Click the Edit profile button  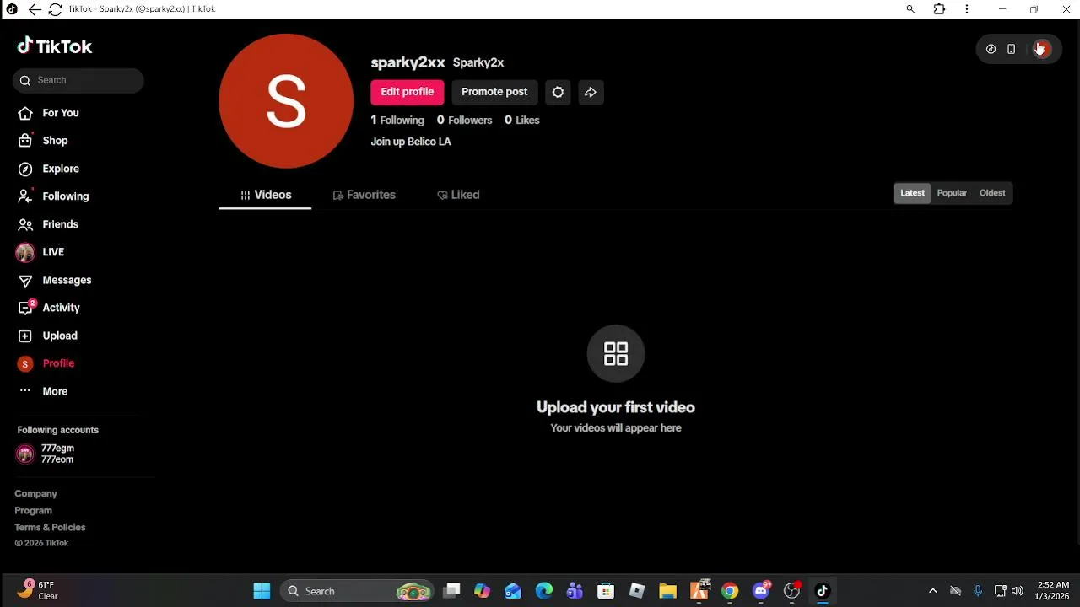(x=407, y=92)
